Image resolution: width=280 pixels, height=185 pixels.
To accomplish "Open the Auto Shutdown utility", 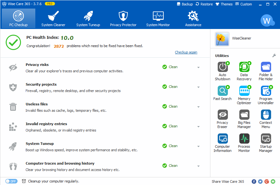I will (222, 67).
